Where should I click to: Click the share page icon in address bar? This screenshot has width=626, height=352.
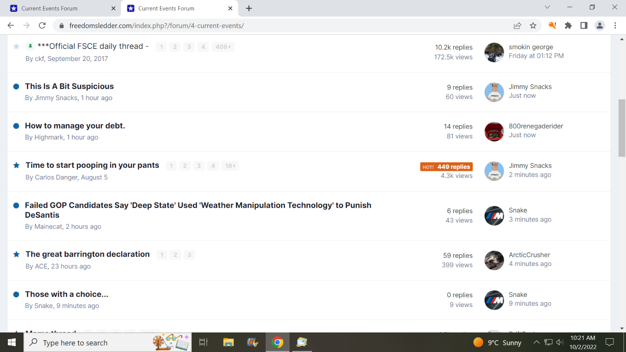(x=517, y=25)
